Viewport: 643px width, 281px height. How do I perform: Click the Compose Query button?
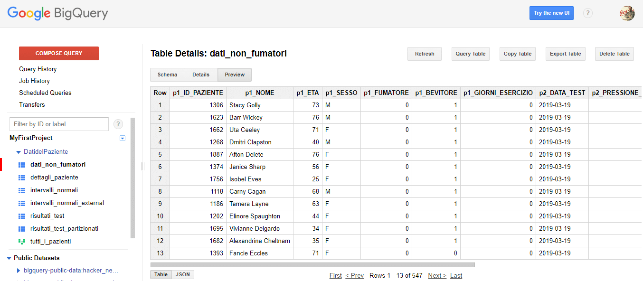tap(59, 53)
